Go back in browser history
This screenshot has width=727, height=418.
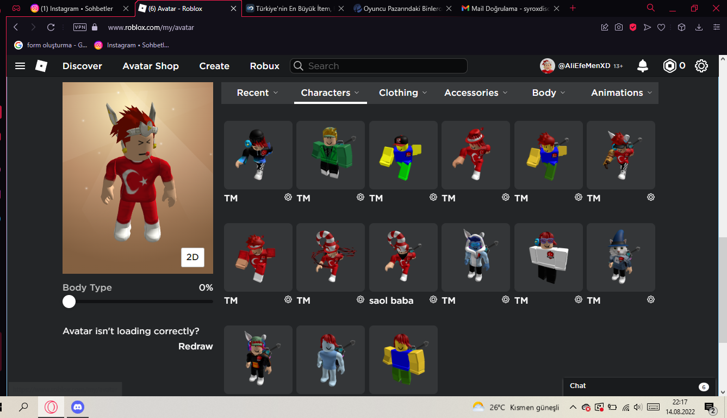click(16, 27)
